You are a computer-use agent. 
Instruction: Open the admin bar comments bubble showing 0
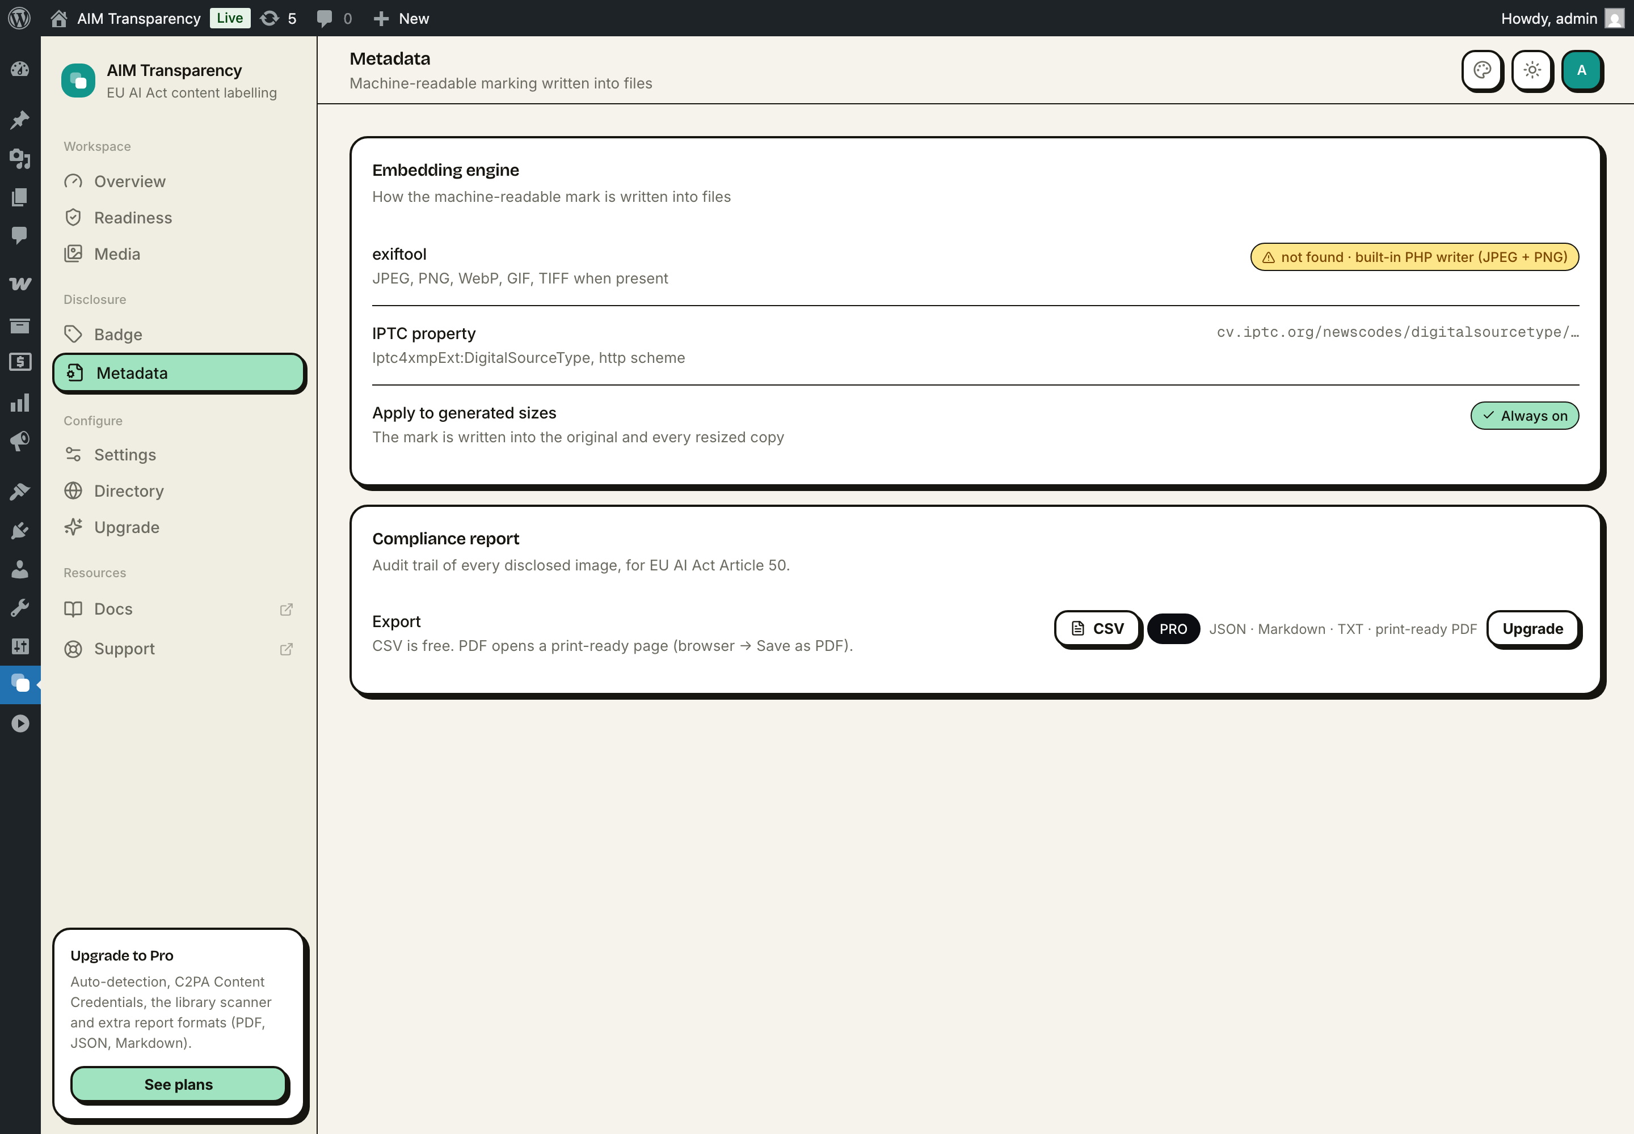point(334,19)
